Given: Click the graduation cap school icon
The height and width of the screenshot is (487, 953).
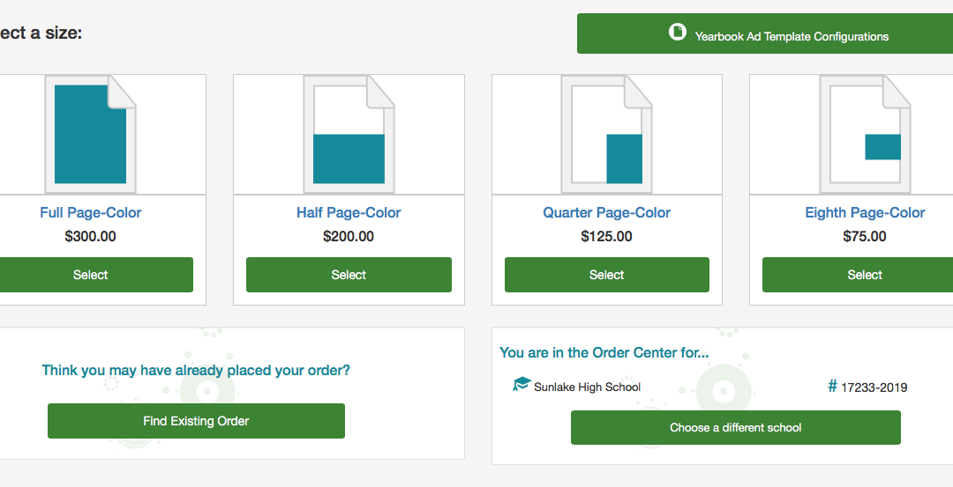Looking at the screenshot, I should pos(522,384).
